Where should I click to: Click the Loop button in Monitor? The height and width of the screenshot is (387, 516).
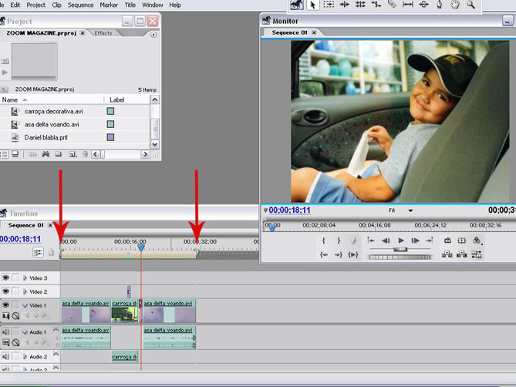[x=447, y=241]
